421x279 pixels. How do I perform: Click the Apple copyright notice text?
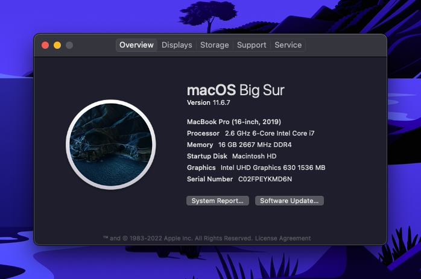(x=178, y=238)
